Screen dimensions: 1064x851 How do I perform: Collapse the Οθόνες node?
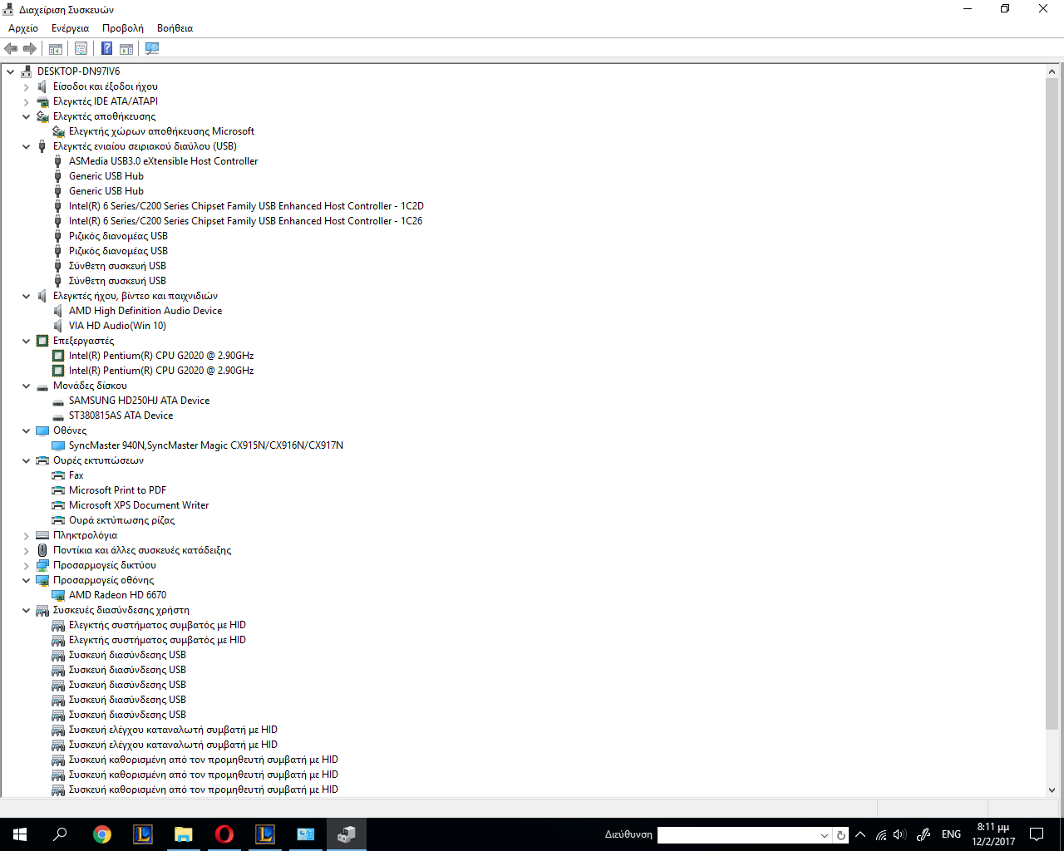click(27, 430)
